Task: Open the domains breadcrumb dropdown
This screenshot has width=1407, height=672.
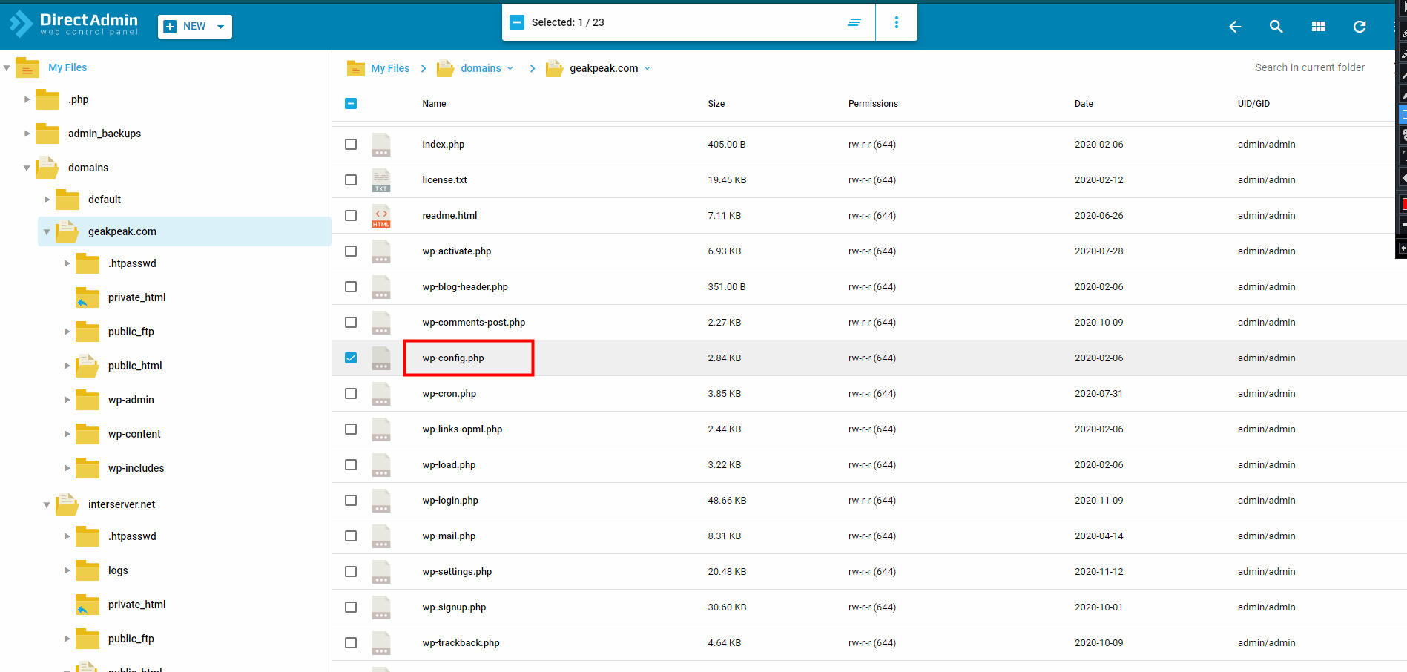Action: pyautogui.click(x=510, y=68)
